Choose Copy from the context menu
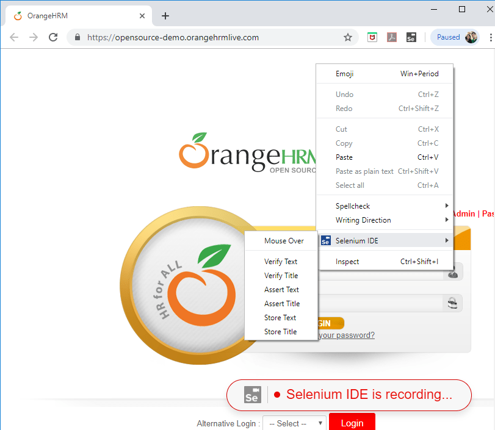 [344, 143]
